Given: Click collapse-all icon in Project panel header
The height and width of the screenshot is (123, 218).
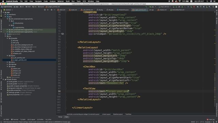Looking at the screenshot, I should (x=48, y=10).
